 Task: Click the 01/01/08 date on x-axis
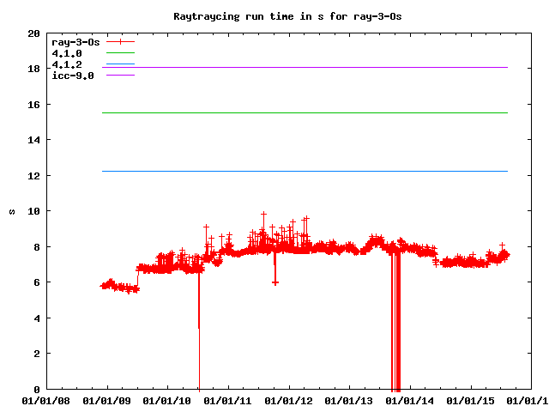tap(46, 399)
